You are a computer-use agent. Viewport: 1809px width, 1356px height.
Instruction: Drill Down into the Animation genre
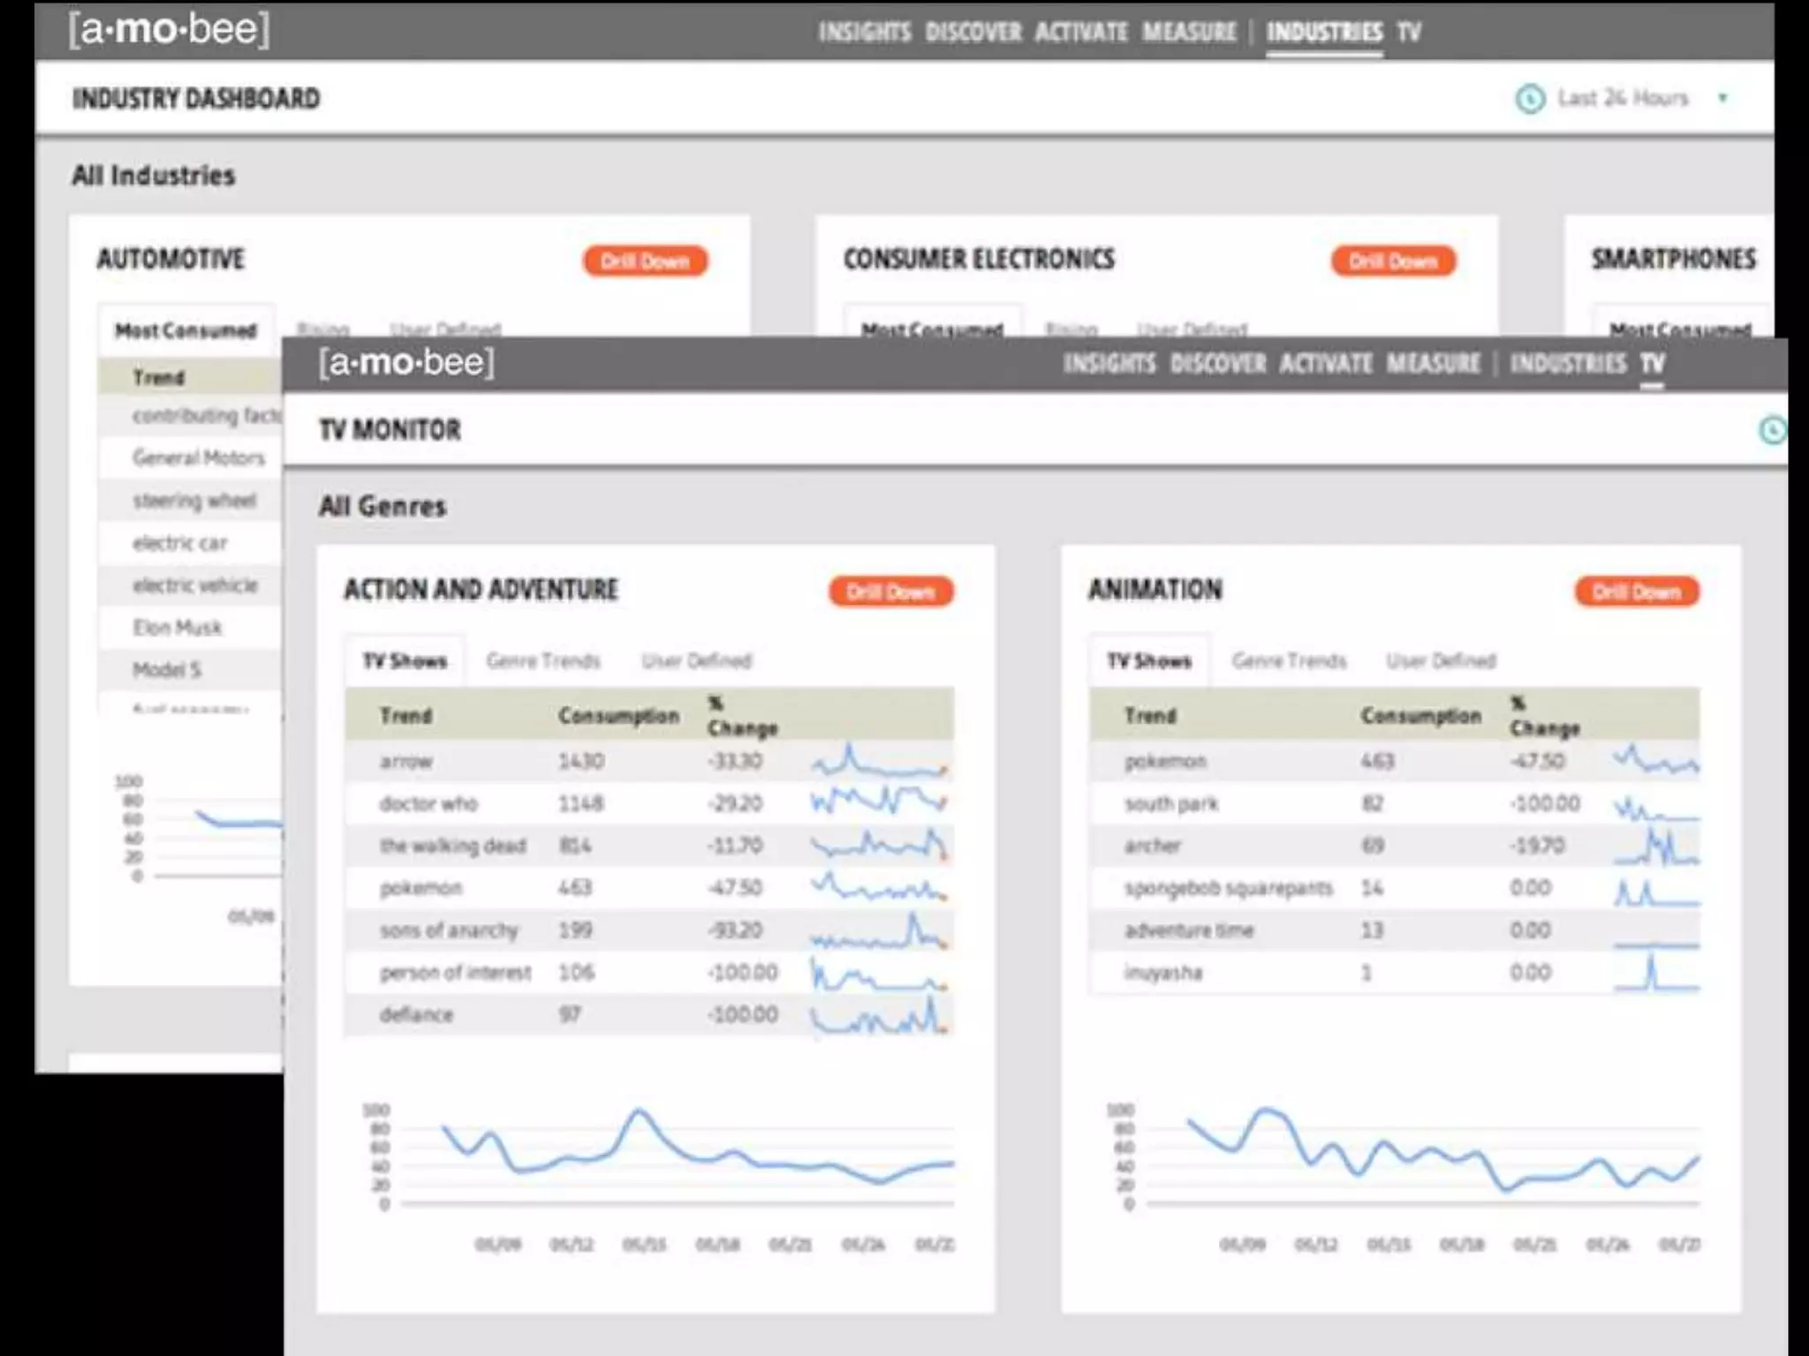pyautogui.click(x=1636, y=591)
